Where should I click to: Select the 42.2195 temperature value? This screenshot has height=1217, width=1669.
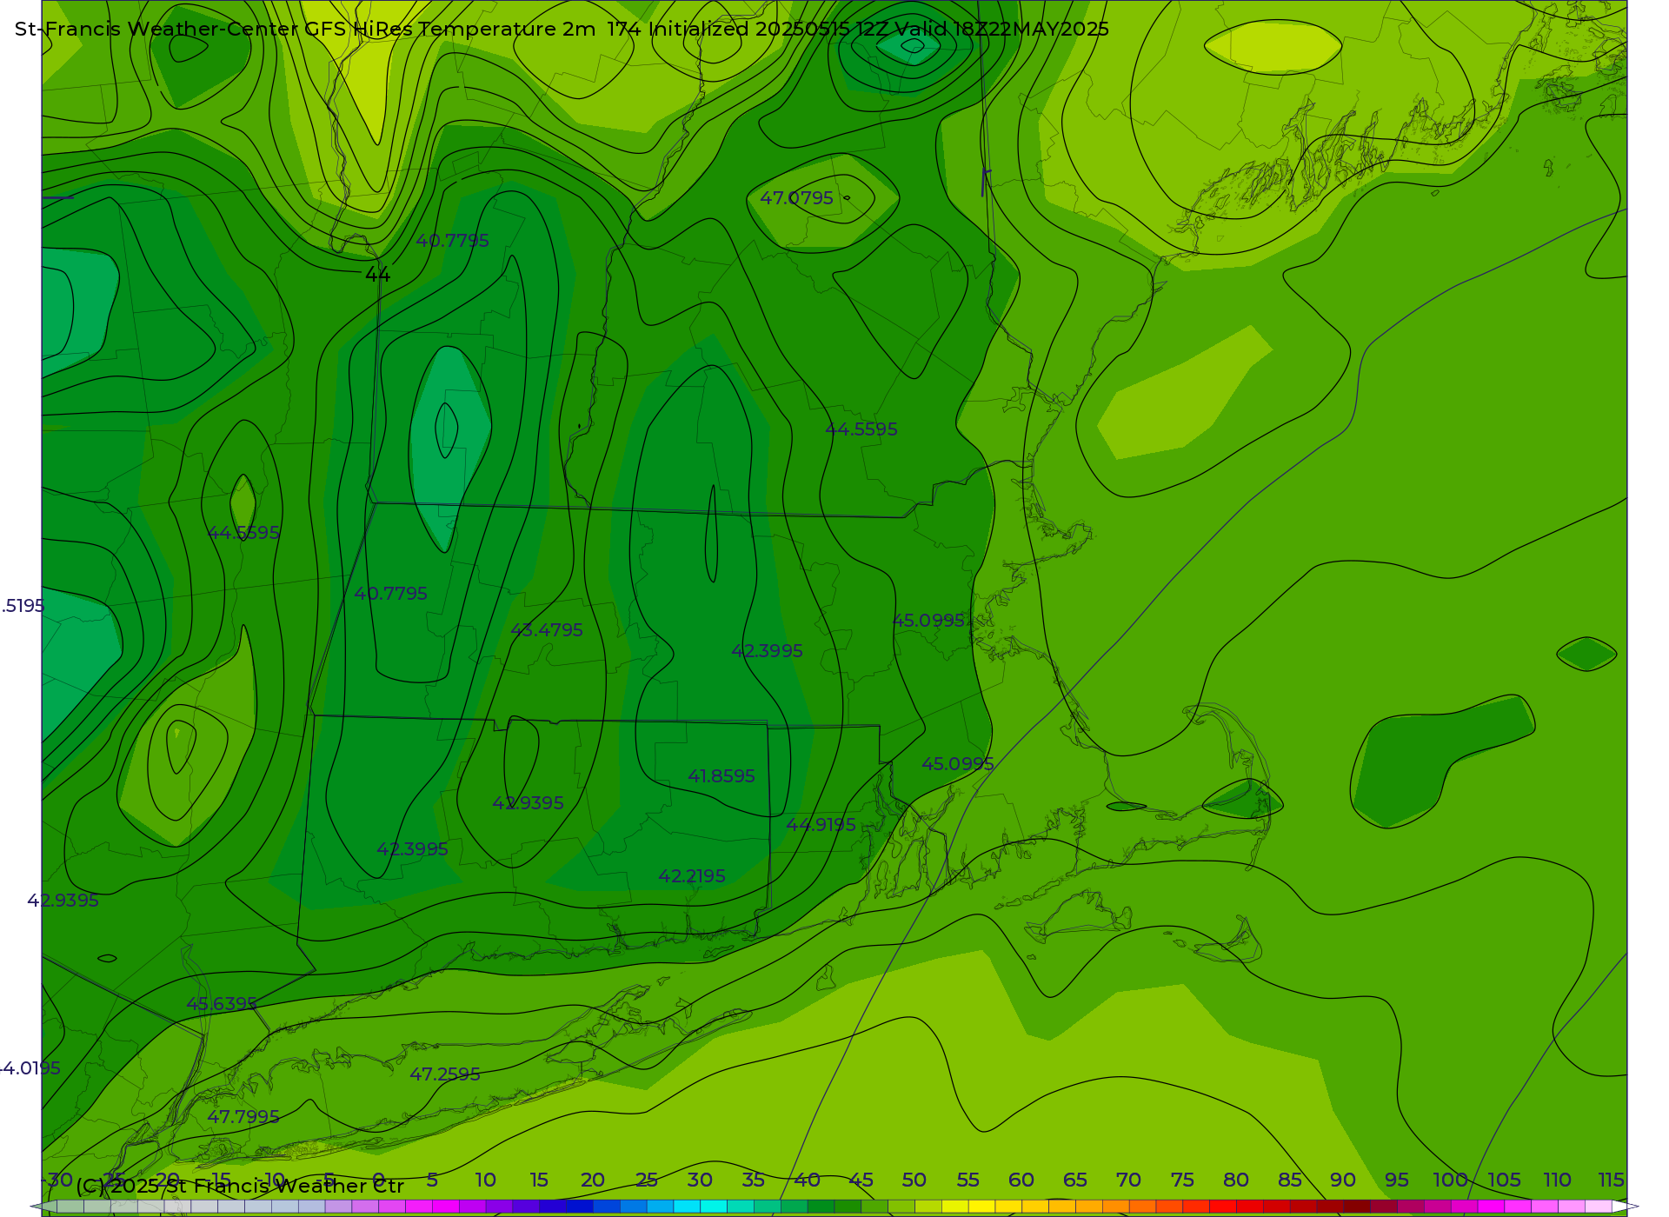click(692, 876)
